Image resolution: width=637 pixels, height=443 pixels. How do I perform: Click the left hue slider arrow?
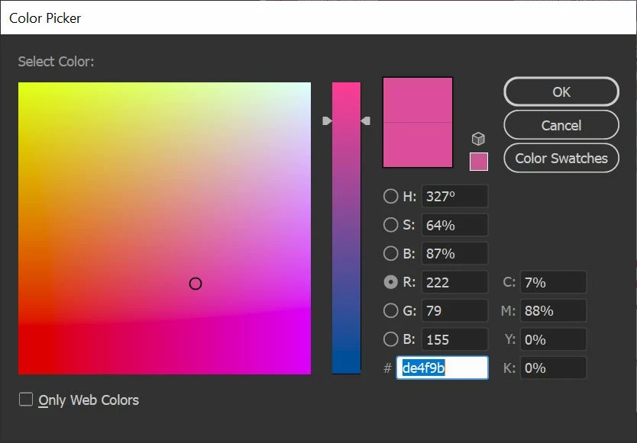tap(327, 121)
